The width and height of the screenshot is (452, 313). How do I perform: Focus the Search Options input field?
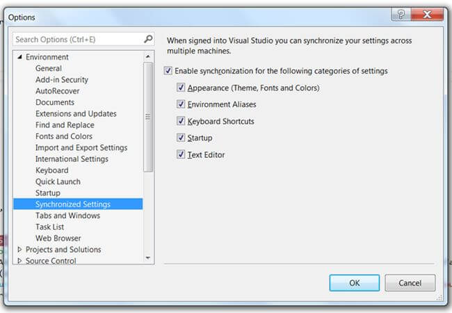point(76,40)
